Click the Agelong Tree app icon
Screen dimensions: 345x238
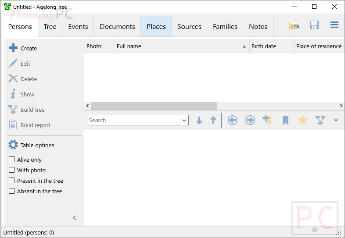click(x=7, y=7)
